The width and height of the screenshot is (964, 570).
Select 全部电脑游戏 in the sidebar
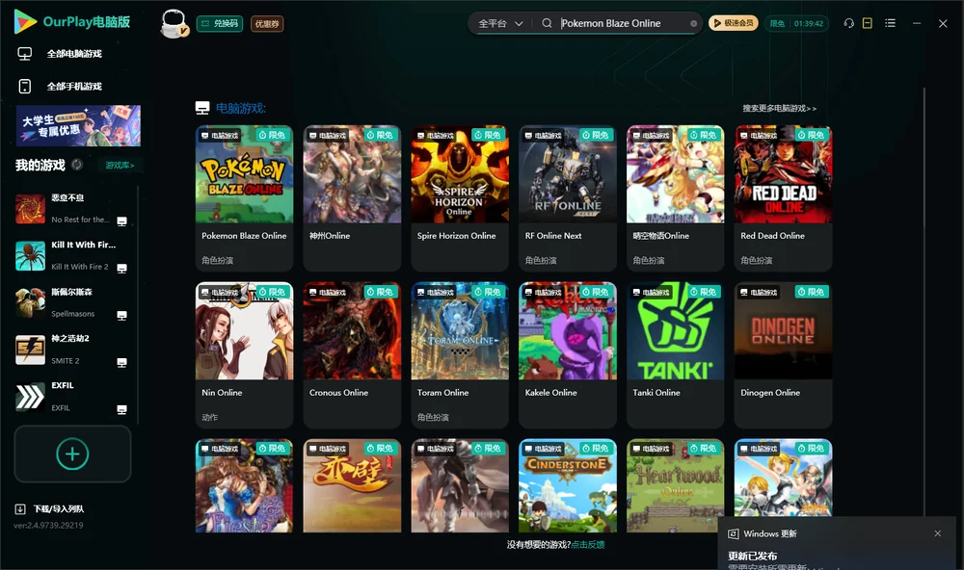74,54
